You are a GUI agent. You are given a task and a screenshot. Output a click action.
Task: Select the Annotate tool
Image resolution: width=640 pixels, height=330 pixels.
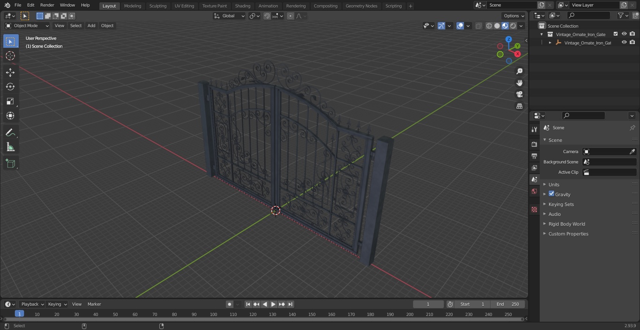point(10,132)
